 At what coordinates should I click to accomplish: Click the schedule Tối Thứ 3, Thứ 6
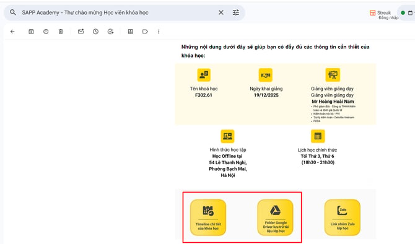click(317, 156)
